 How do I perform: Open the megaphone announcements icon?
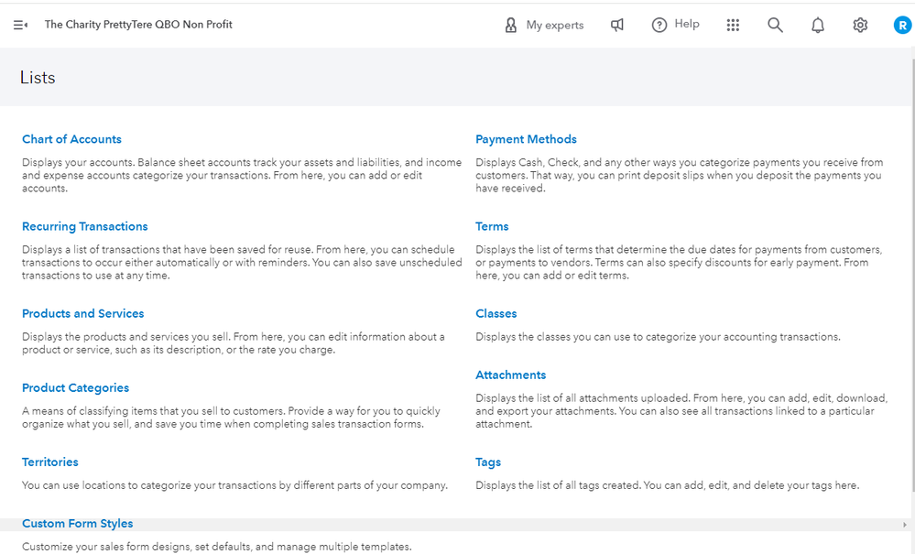617,26
